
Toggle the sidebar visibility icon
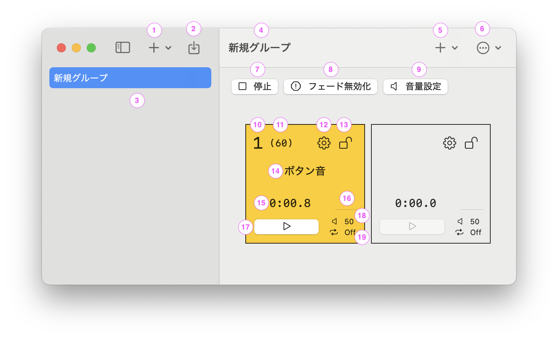click(123, 48)
